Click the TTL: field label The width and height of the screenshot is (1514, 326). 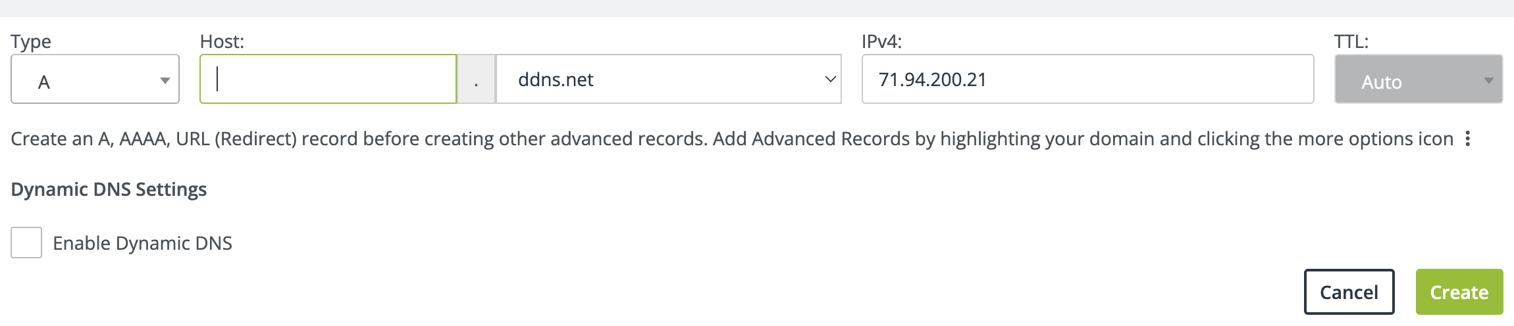pos(1351,41)
